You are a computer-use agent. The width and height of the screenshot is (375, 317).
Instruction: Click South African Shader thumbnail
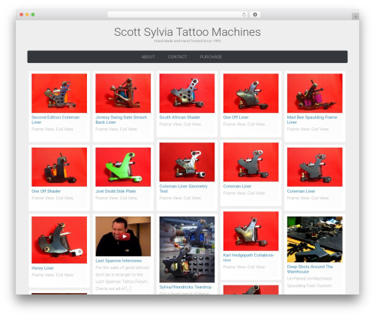coord(187,93)
